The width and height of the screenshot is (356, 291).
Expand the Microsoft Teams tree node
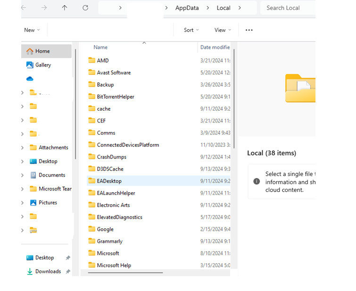point(22,189)
